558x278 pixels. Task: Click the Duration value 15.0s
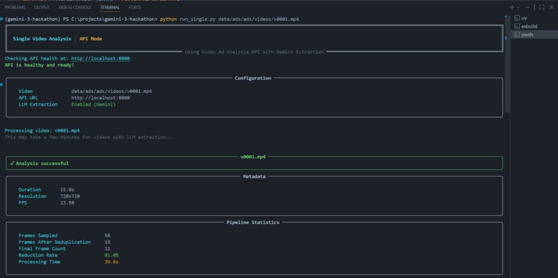[67, 190]
